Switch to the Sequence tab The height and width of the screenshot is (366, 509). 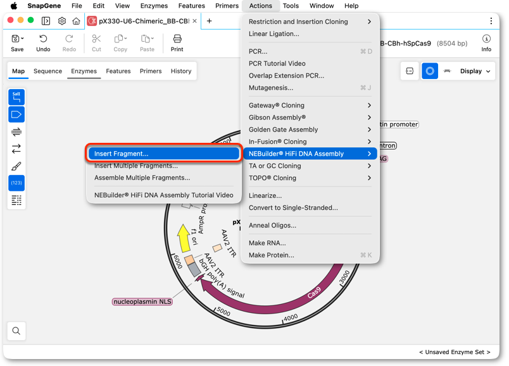[x=47, y=71]
